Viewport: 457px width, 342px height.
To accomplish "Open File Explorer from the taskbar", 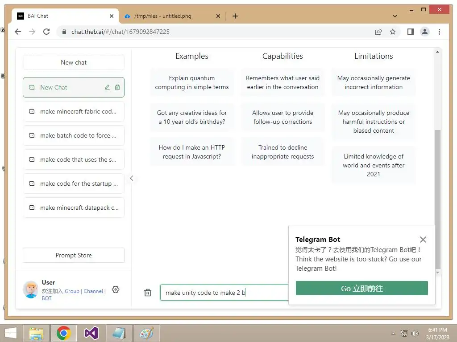I will point(36,333).
